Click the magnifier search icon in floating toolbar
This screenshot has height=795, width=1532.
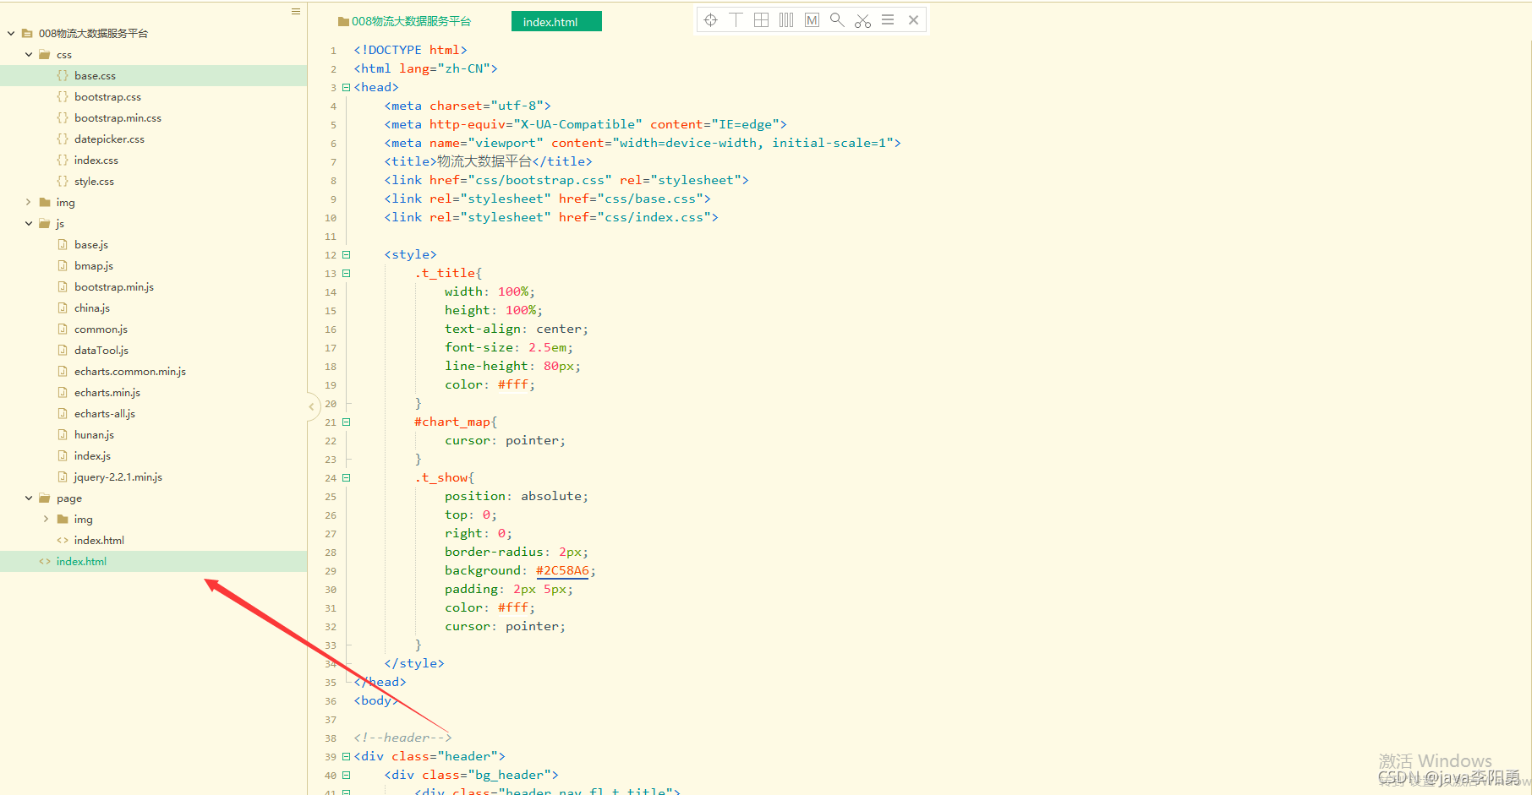click(837, 20)
